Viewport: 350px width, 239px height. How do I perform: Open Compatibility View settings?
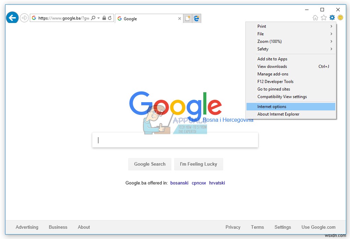point(282,96)
